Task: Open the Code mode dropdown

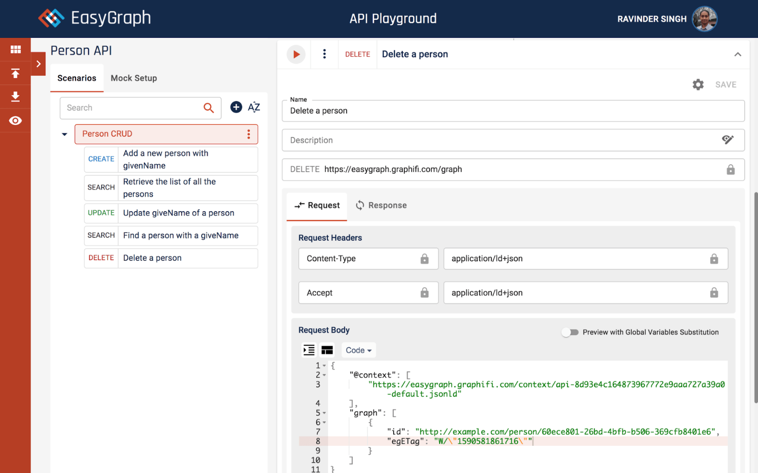Action: [358, 350]
